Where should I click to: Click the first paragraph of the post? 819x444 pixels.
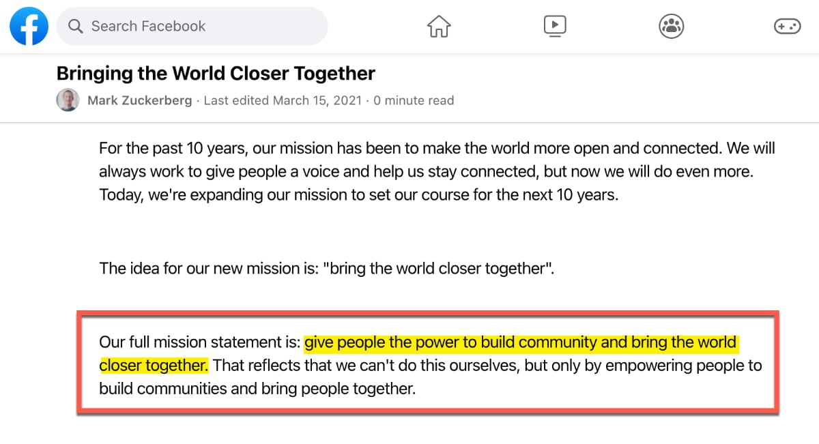437,171
